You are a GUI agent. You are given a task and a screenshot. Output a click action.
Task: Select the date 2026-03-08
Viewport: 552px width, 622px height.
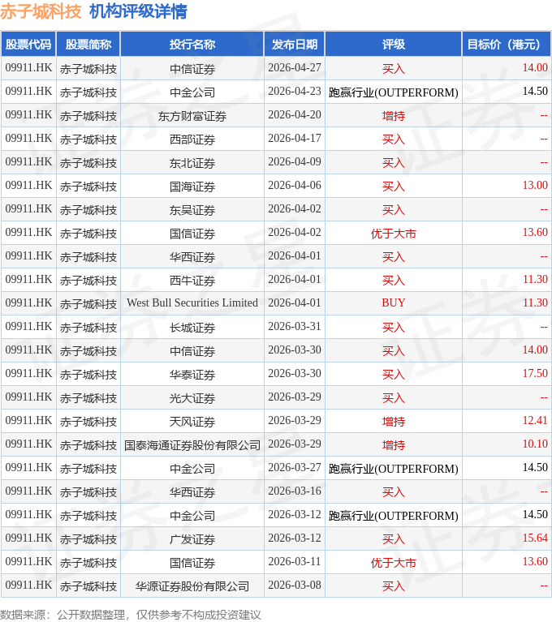[295, 586]
